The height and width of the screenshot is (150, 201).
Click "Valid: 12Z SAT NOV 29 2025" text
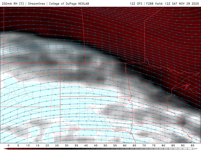coord(177,3)
